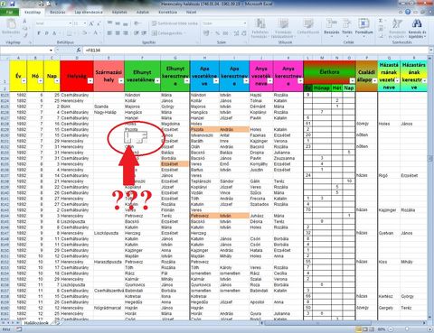Image resolution: width=434 pixels, height=333 pixels.
Task: Click inside the formula bar field
Action: (255, 51)
